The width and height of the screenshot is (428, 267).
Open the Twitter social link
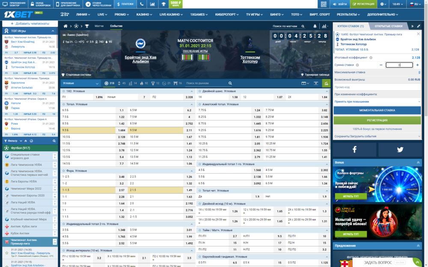click(400, 149)
